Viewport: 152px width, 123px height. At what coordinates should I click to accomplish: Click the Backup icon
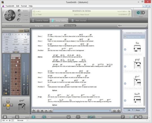[x=17, y=117]
